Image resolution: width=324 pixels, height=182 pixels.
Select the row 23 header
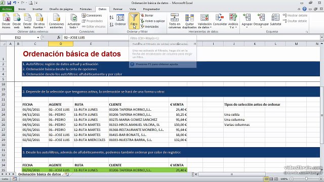point(4,110)
